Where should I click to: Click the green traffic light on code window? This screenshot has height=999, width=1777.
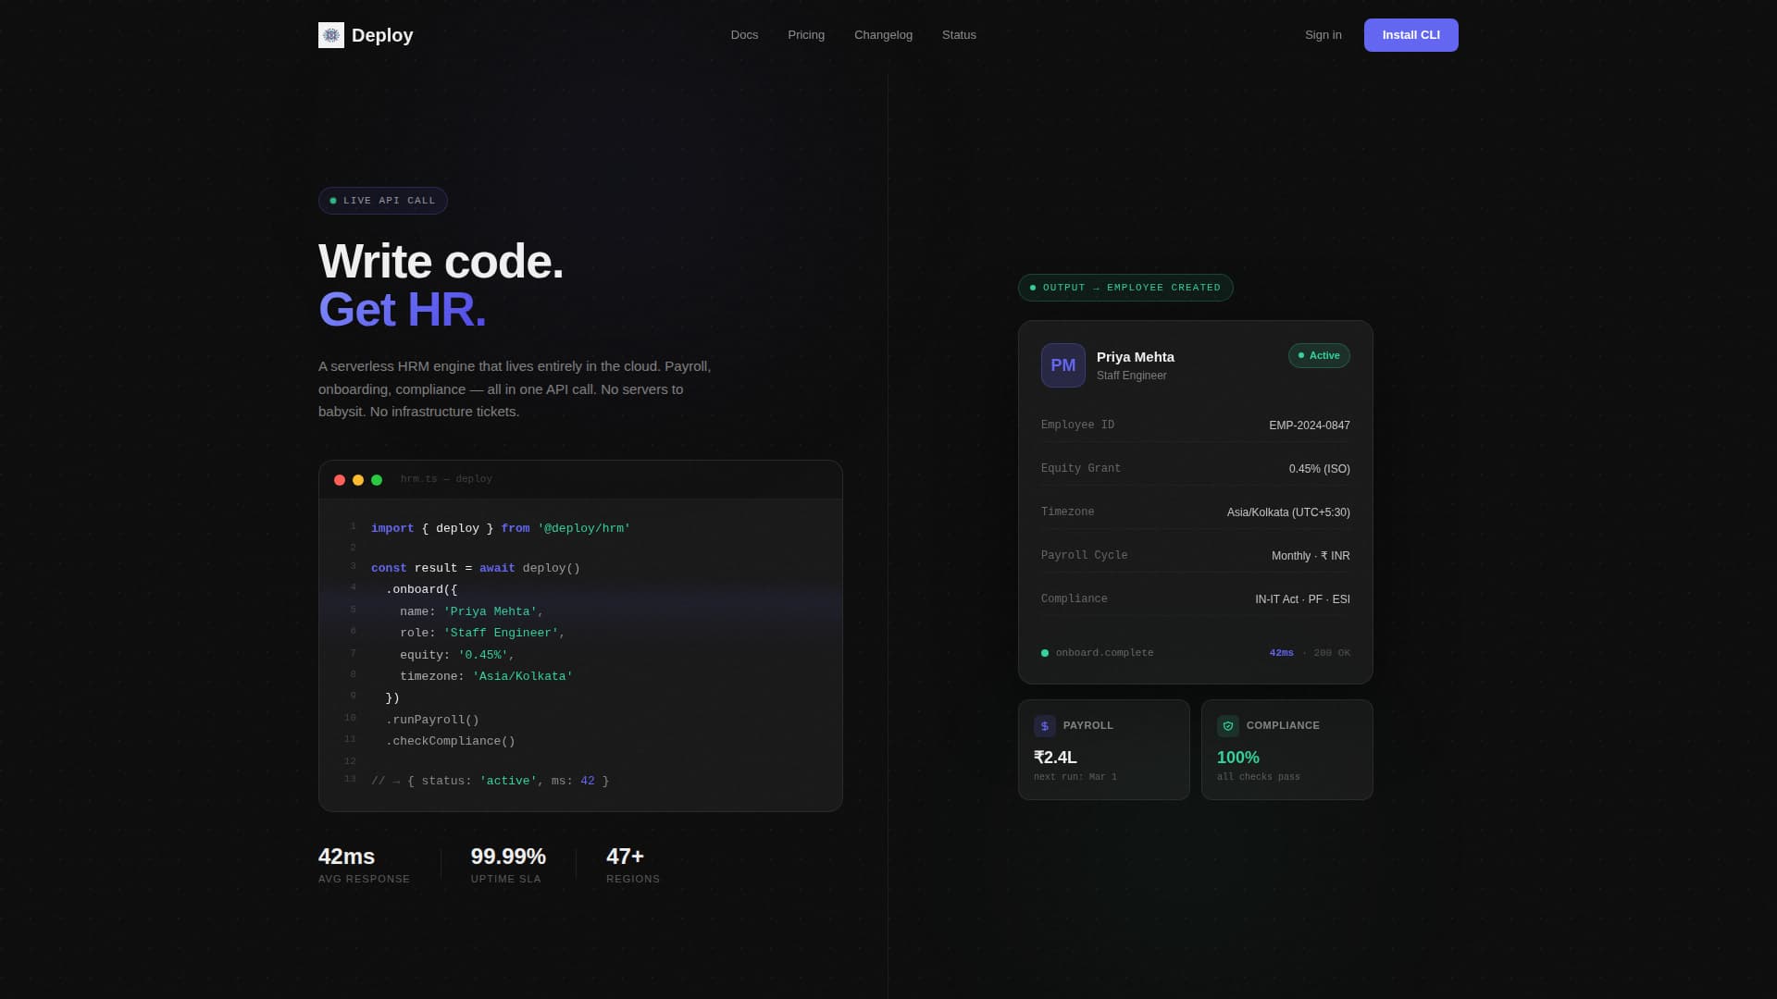(x=377, y=480)
